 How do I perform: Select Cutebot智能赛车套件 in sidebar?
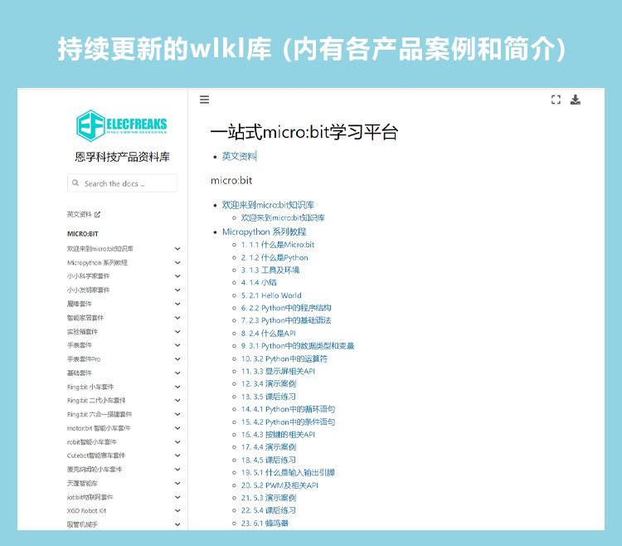coord(96,456)
